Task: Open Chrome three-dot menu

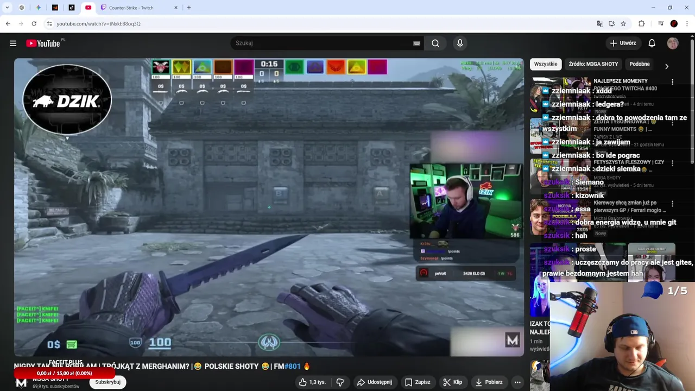Action: pos(687,24)
